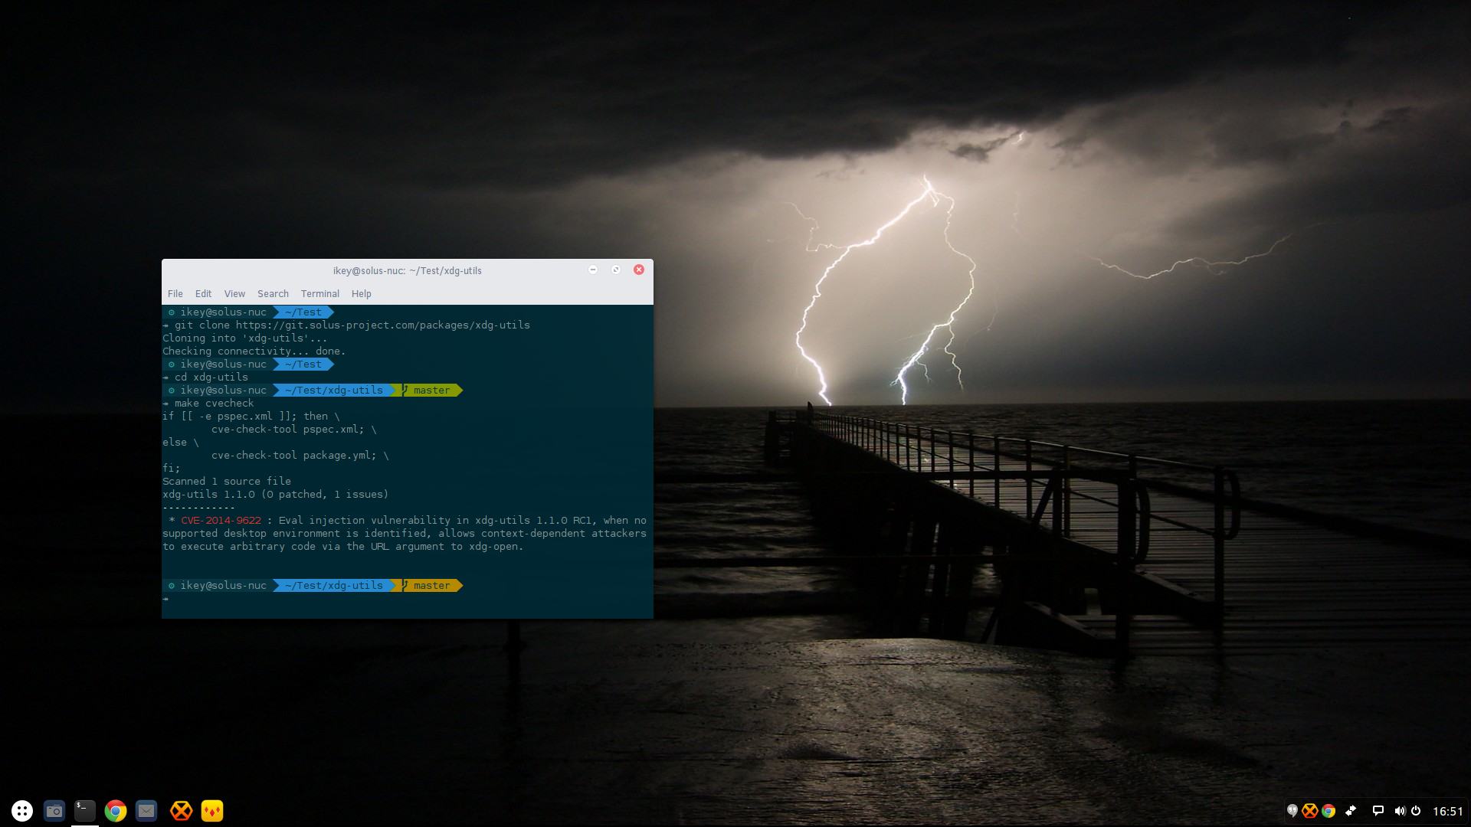Open the notifications speech bubble icon
1471x827 pixels.
(x=1378, y=810)
